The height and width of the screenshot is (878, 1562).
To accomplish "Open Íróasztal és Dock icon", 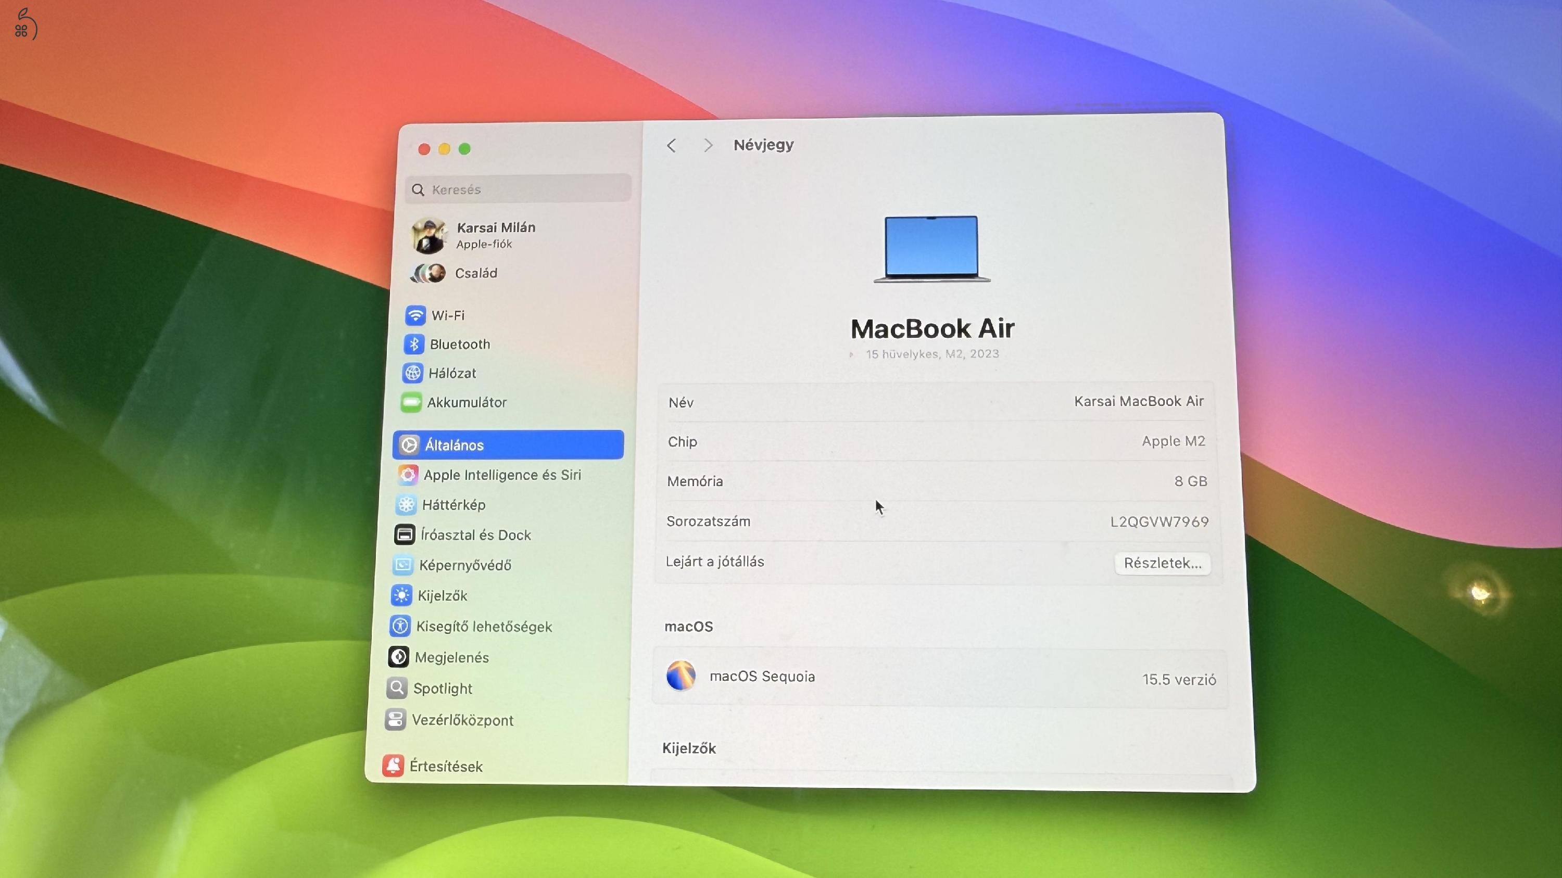I will 405,535.
